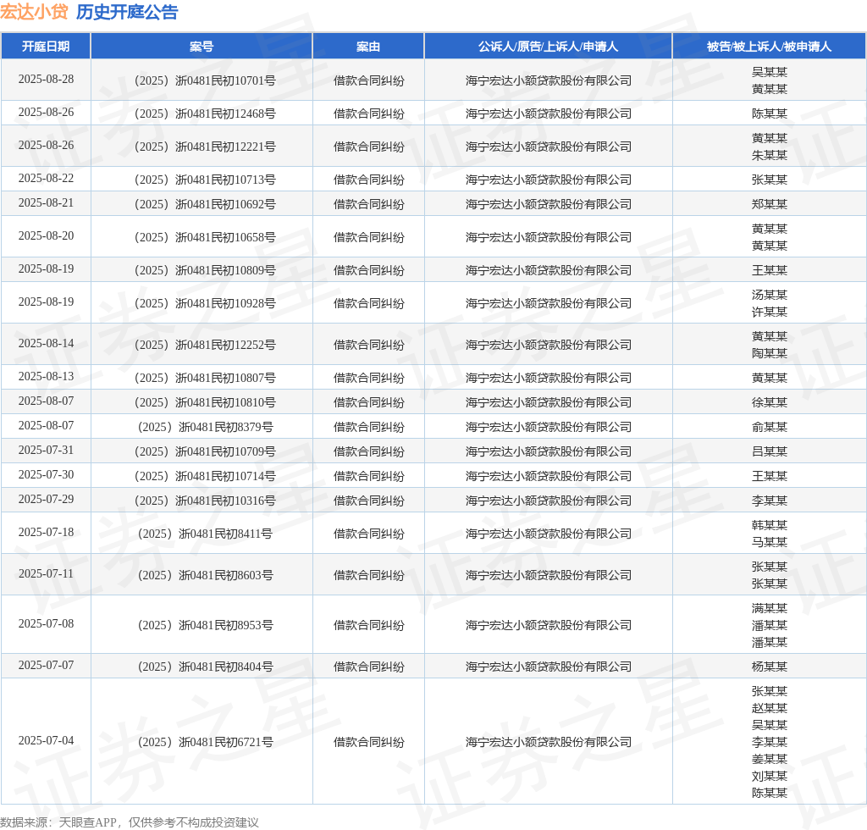This screenshot has height=830, width=867.
Task: Click defendant 许某某
Action: [x=769, y=312]
